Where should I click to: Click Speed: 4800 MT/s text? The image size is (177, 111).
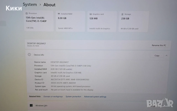coord(65,28)
